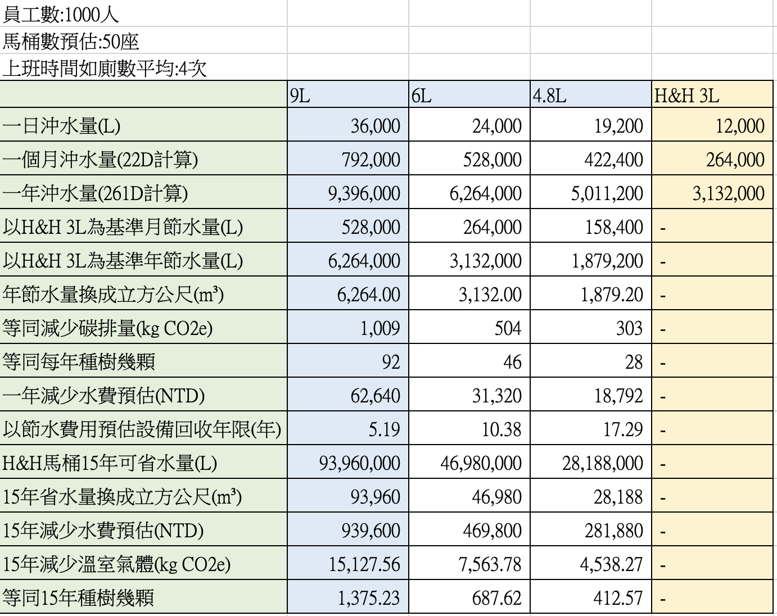Select the cell with value 46,980
Image resolution: width=777 pixels, height=616 pixels.
click(x=469, y=496)
